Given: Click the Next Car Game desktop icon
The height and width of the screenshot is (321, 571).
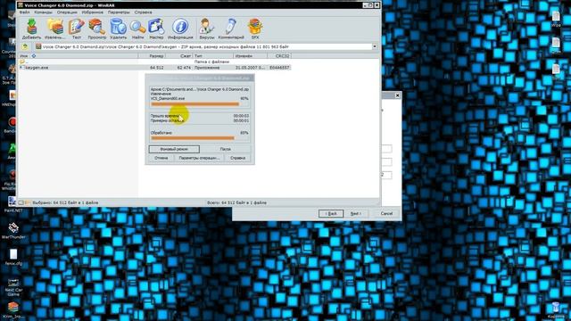Looking at the screenshot, I should coord(13,286).
